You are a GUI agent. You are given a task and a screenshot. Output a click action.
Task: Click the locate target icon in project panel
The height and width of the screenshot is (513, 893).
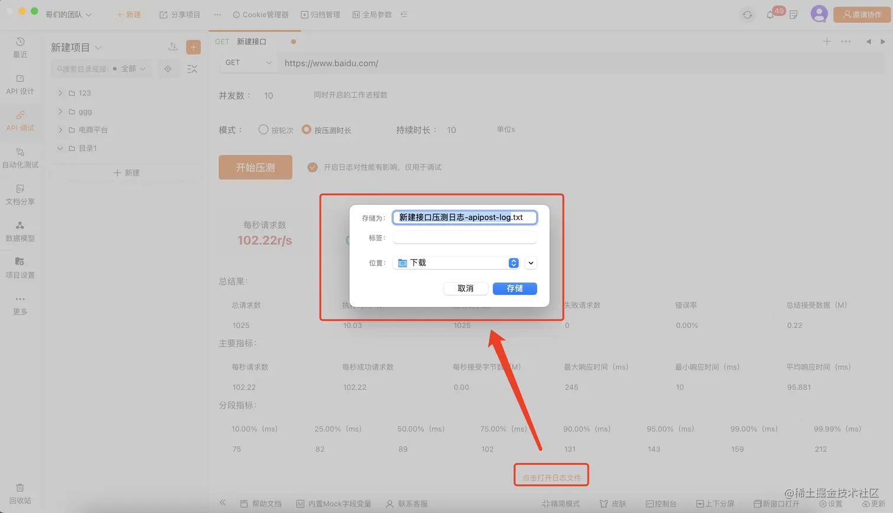coord(168,69)
